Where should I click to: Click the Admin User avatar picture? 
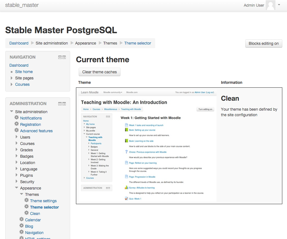[270, 5]
